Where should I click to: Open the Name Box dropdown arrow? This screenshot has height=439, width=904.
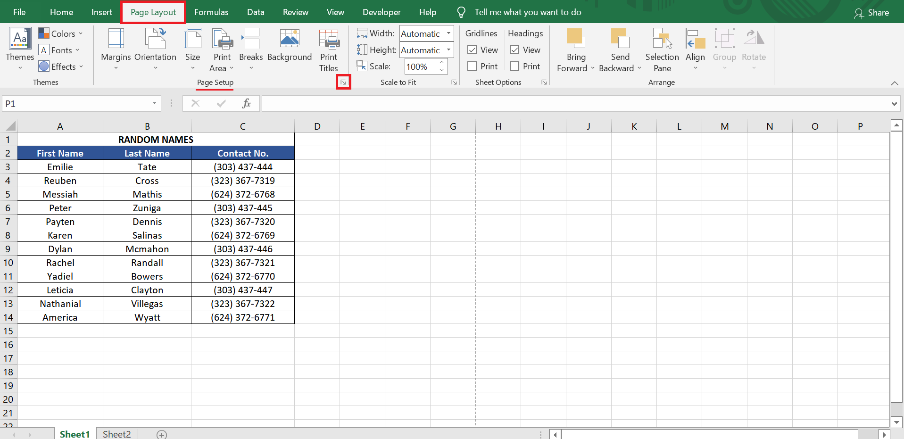(154, 104)
